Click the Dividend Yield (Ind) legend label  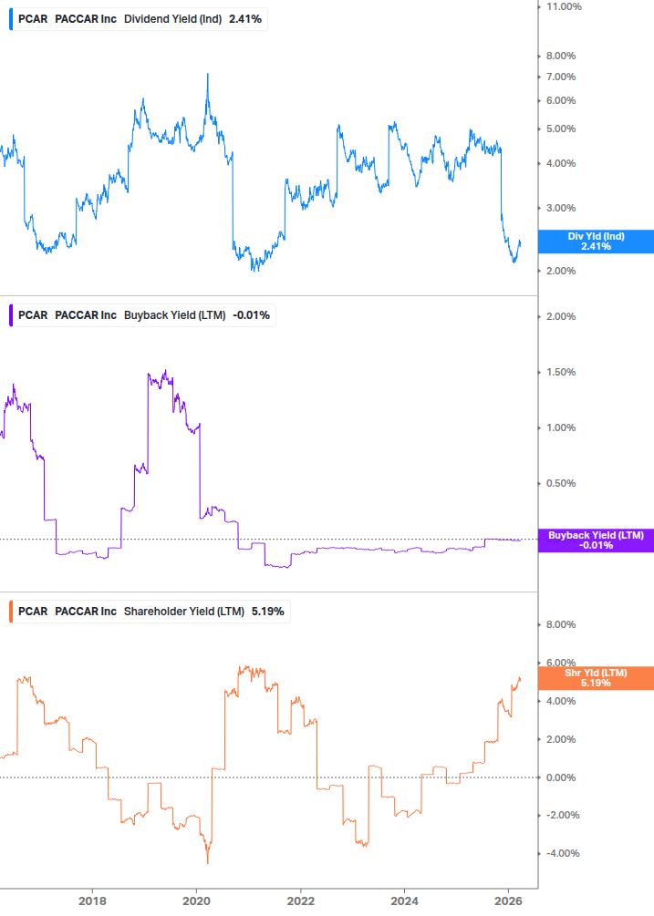[173, 19]
